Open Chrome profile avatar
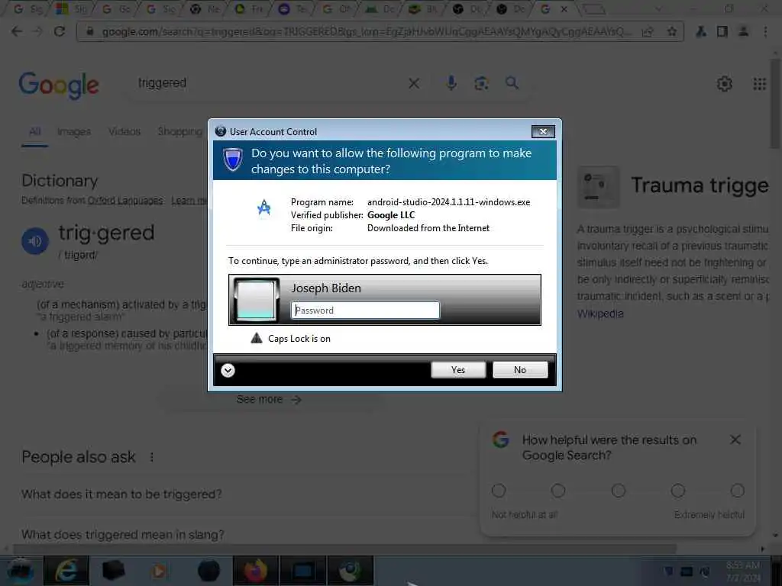This screenshot has height=586, width=782. [x=743, y=31]
